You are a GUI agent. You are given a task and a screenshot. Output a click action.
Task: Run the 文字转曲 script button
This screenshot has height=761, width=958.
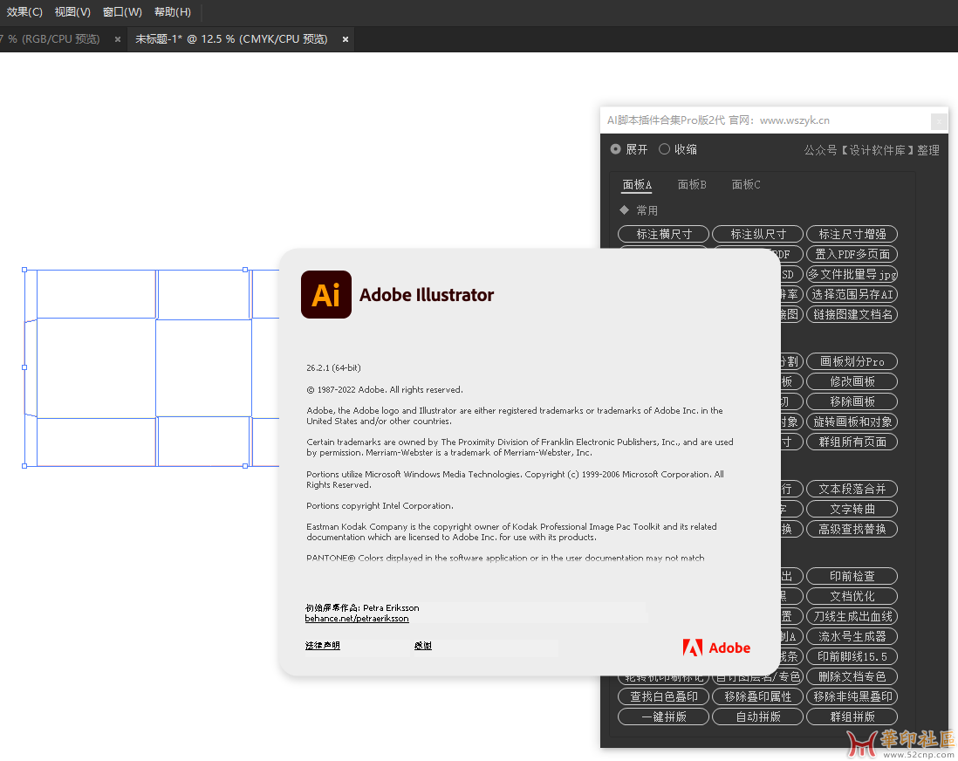[x=852, y=509]
